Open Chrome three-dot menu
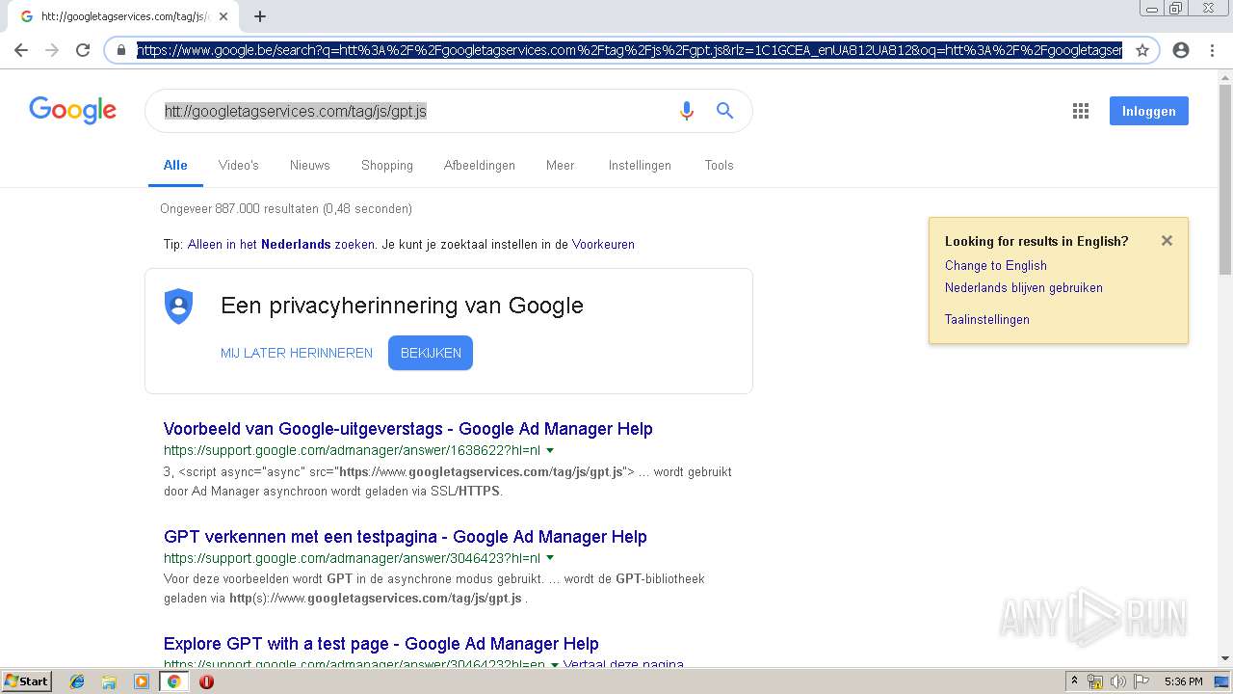Image resolution: width=1233 pixels, height=694 pixels. click(x=1212, y=50)
